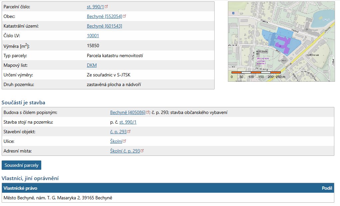Open the Školní č. p. 293 address link
Image resolution: width=340 pixels, height=206 pixels.
pos(125,151)
